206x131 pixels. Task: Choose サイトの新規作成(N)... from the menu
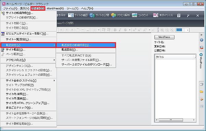28,13
